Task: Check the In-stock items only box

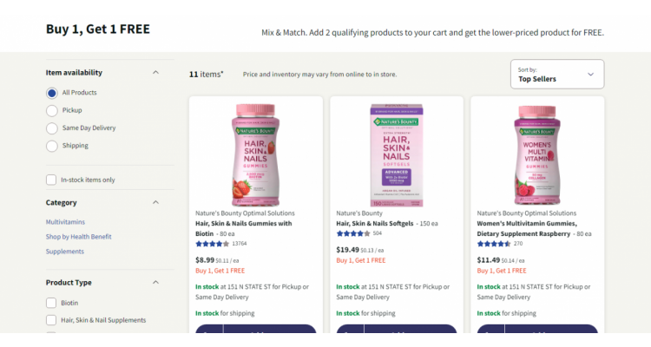Action: (x=51, y=180)
